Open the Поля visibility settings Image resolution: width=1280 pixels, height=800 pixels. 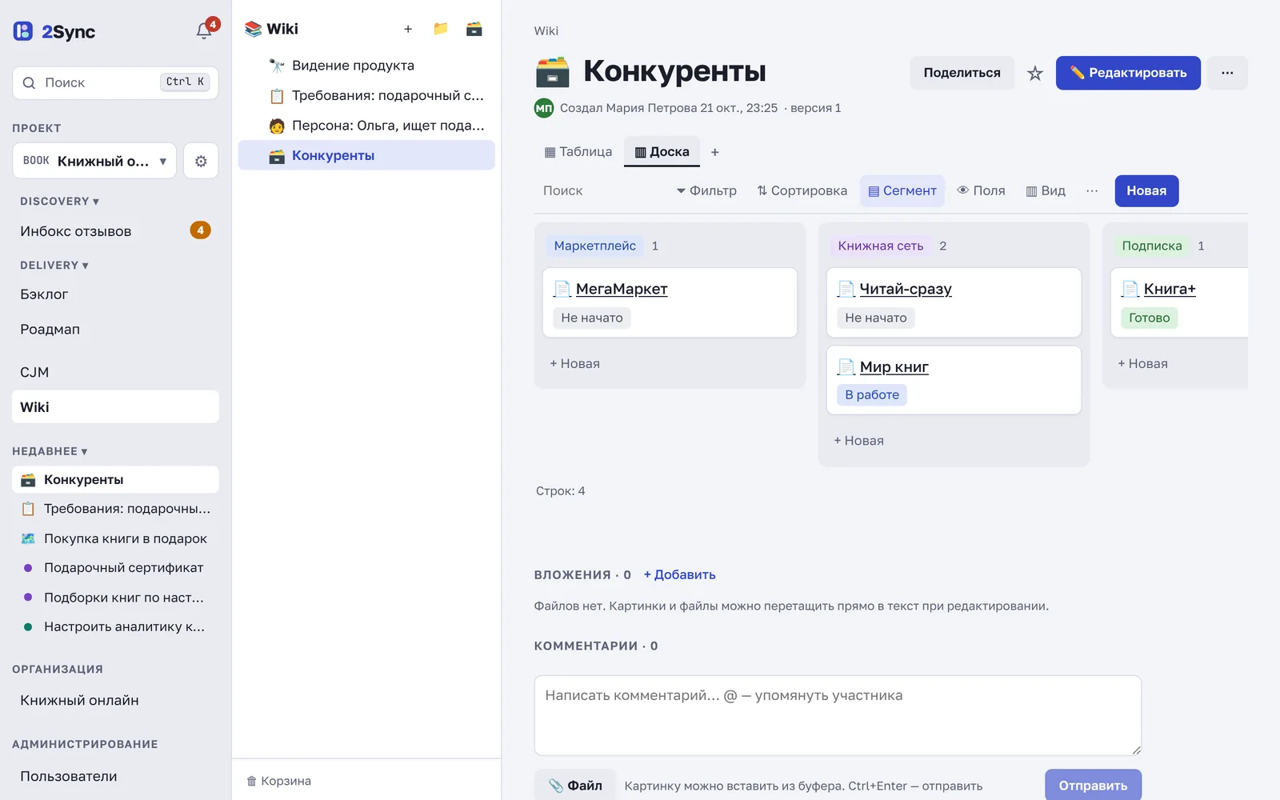pyautogui.click(x=981, y=190)
